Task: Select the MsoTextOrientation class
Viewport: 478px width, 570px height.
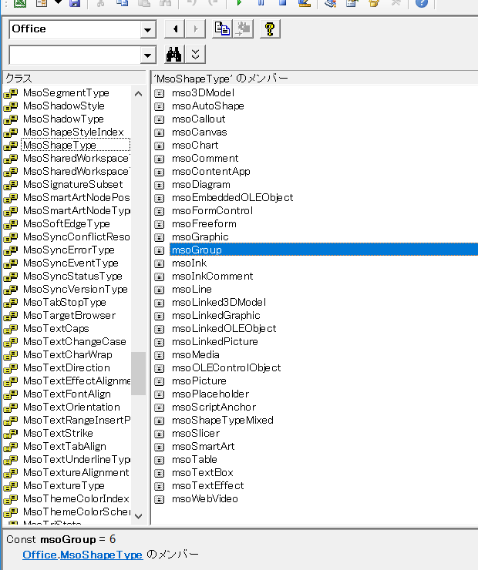Action: pyautogui.click(x=71, y=407)
